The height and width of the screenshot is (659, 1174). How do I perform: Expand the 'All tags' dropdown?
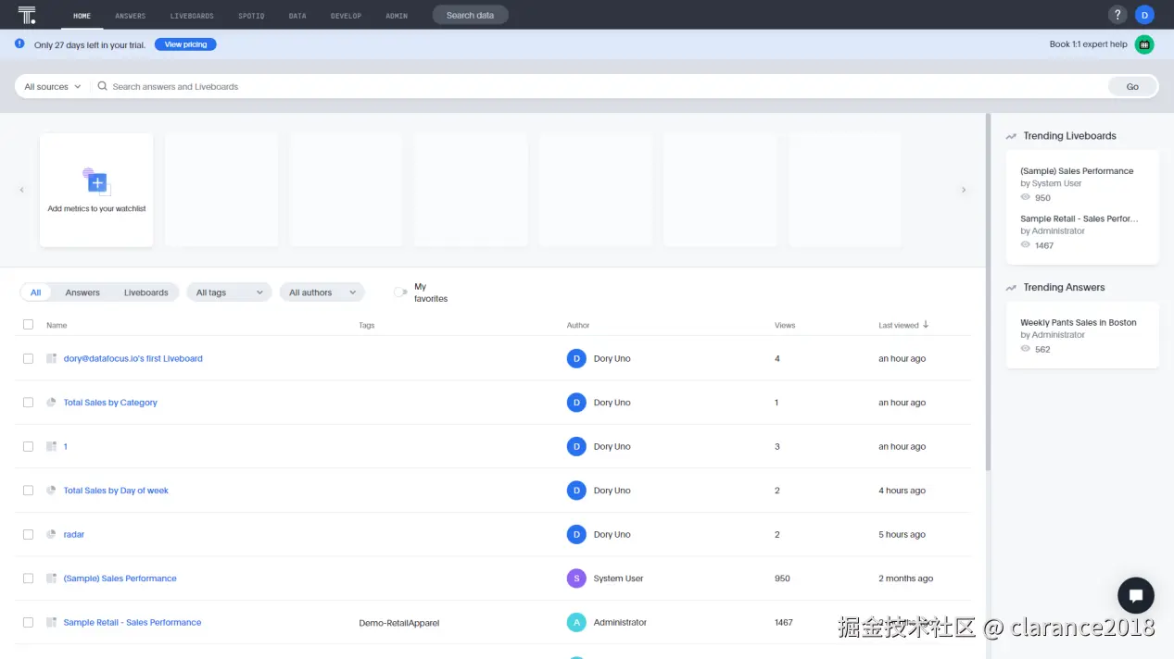(228, 292)
